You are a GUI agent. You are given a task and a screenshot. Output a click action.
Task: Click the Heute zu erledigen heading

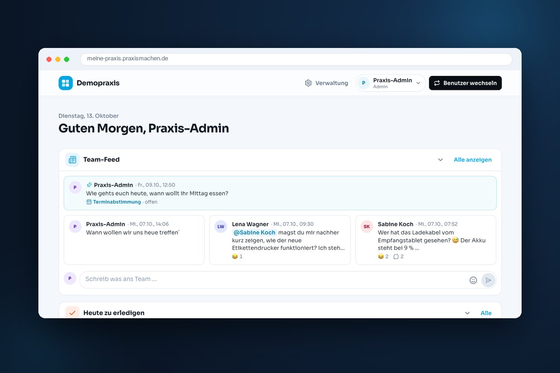pyautogui.click(x=114, y=313)
